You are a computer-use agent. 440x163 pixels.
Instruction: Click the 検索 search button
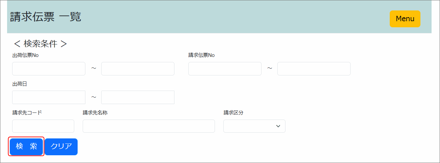26,146
